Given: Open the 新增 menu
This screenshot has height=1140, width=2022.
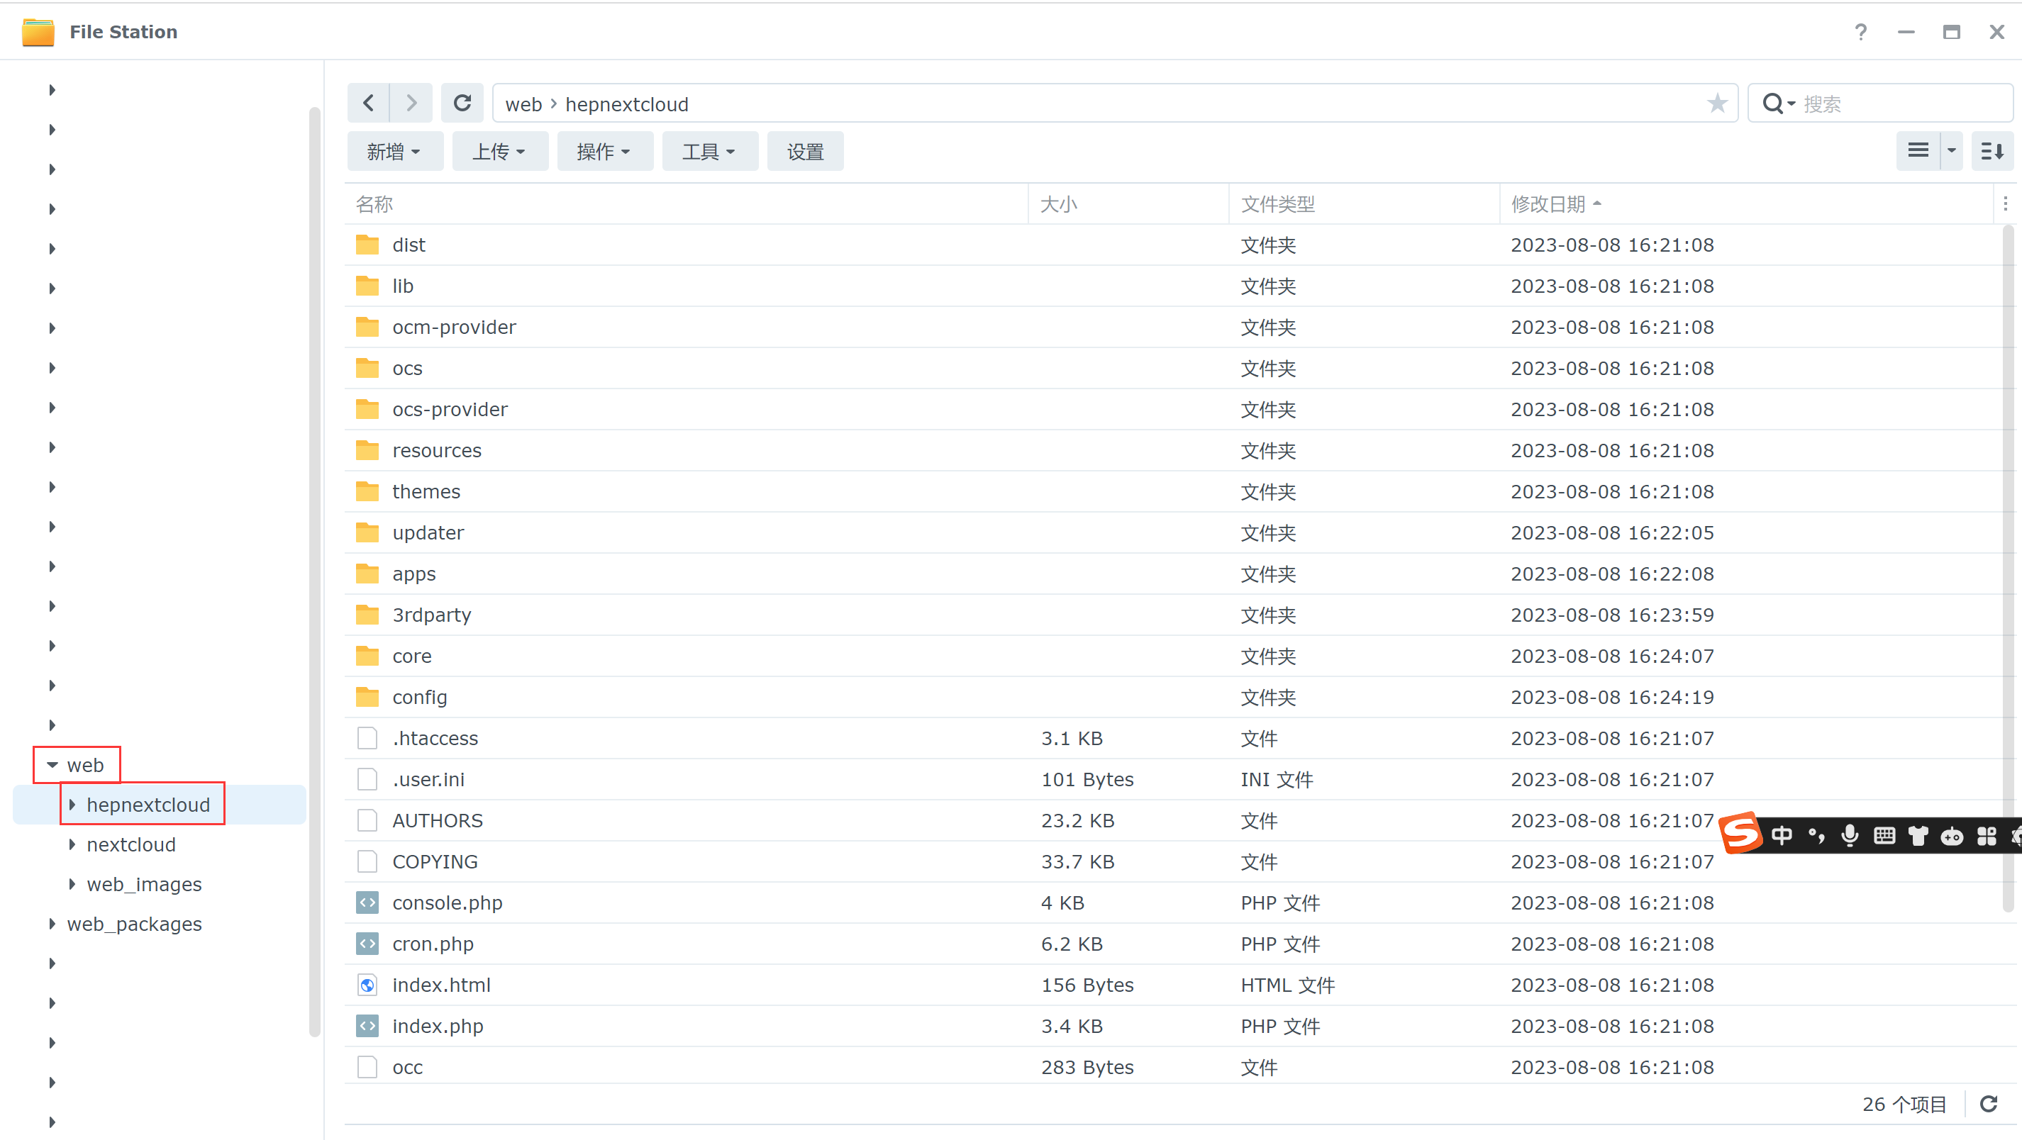Looking at the screenshot, I should [394, 152].
